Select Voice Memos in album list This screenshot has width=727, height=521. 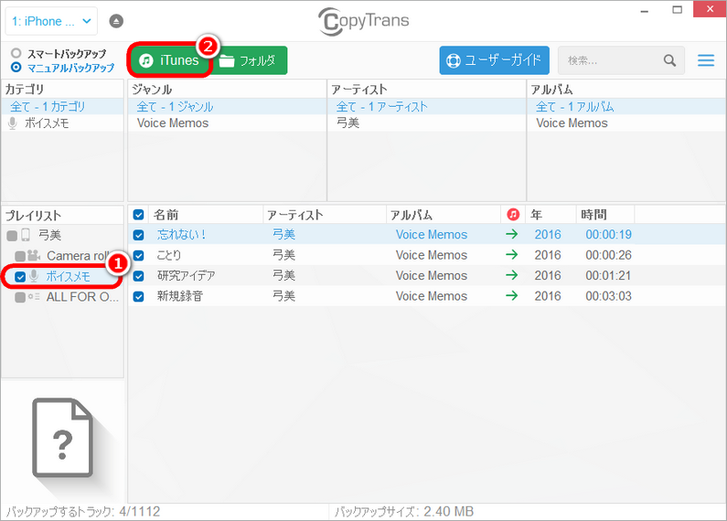[626, 123]
